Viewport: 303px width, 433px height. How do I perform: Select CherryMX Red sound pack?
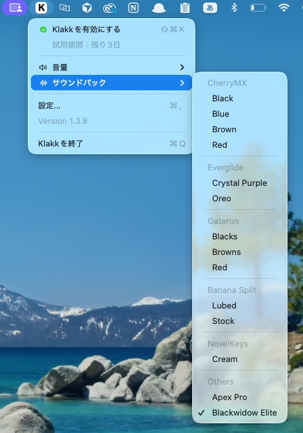point(240,145)
